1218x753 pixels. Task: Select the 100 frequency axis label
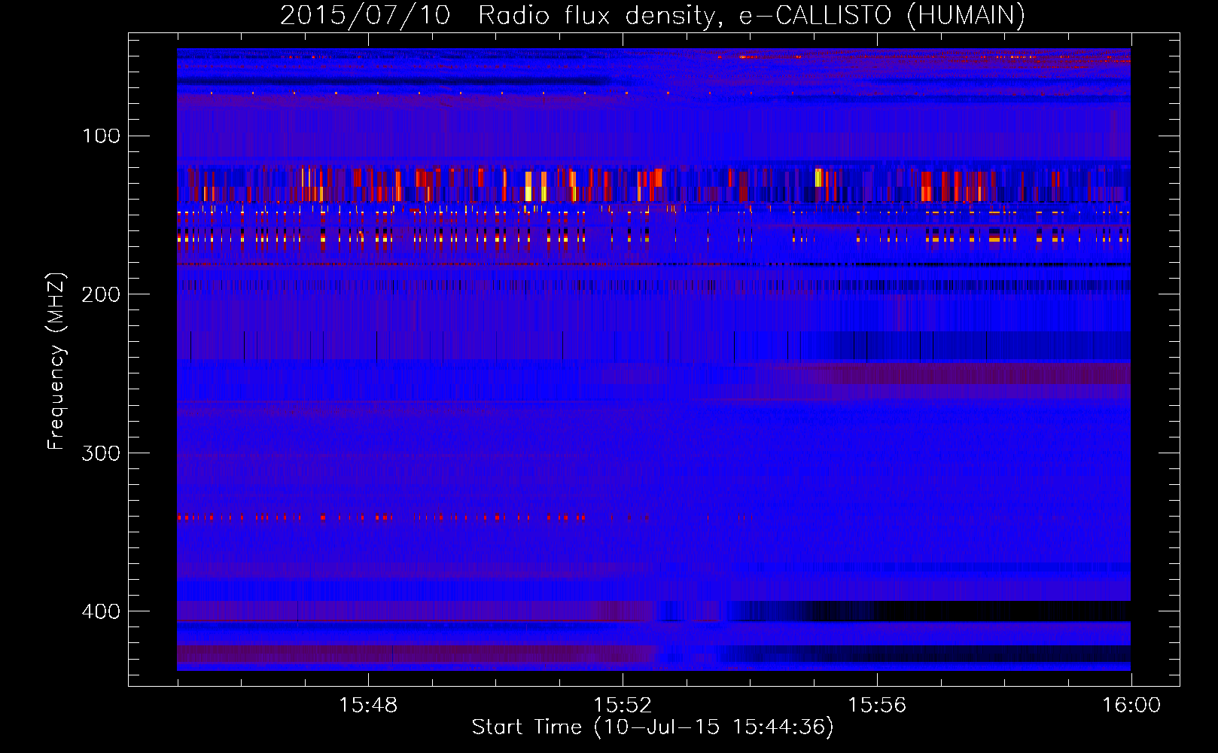pyautogui.click(x=102, y=136)
